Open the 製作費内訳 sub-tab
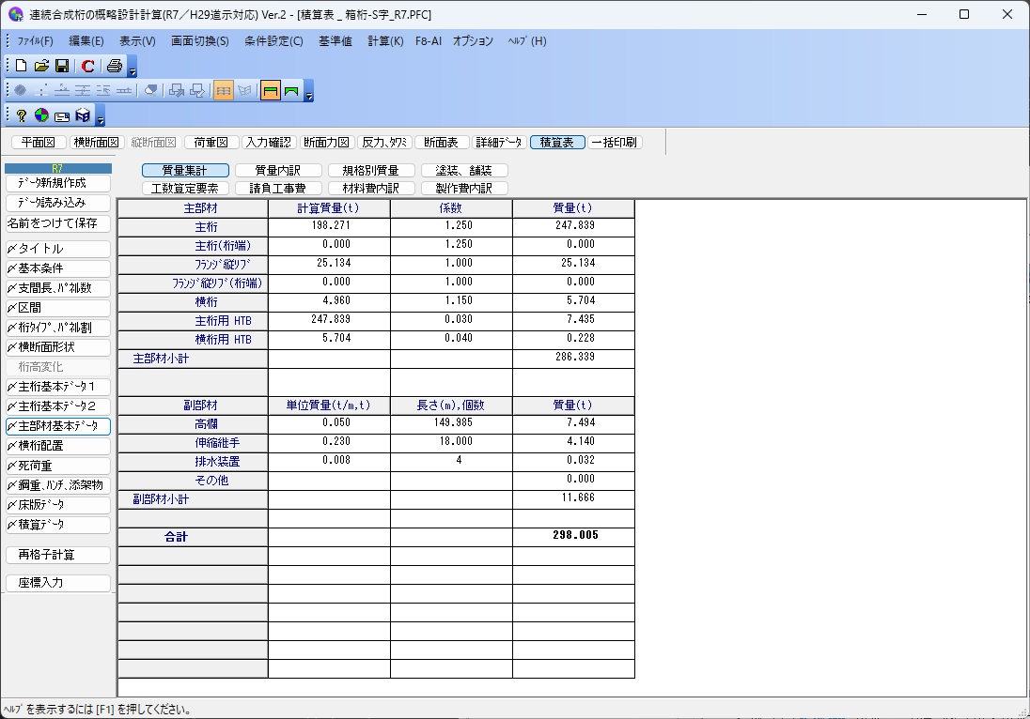1030x719 pixels. tap(464, 189)
